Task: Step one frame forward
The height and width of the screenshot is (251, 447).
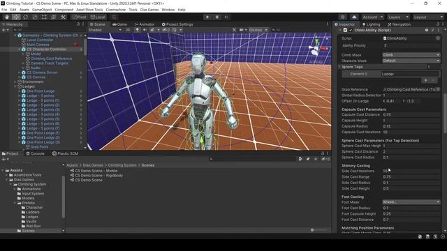Action: 226,17
